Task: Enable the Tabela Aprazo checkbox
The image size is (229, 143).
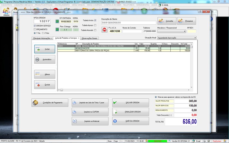Action: [95, 25]
